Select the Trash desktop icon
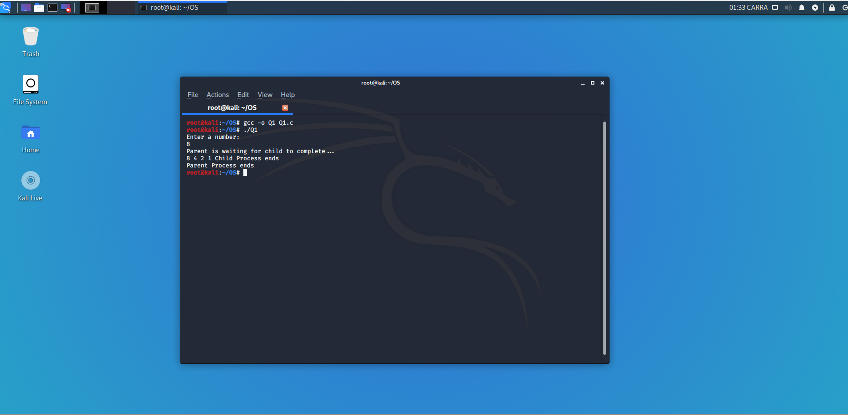The height and width of the screenshot is (415, 848). coord(31,42)
